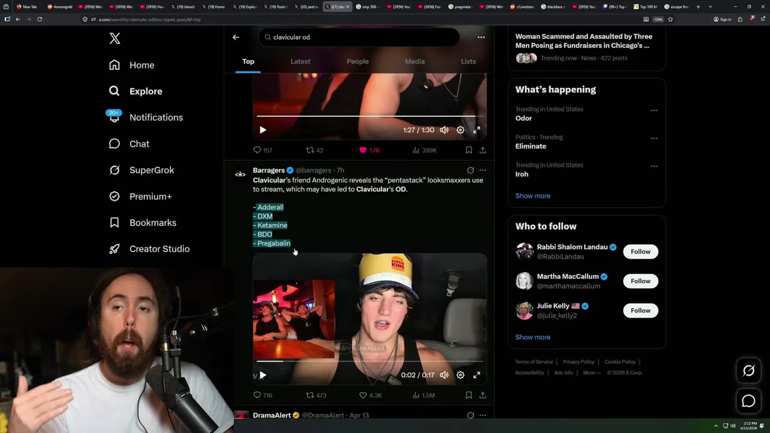Show more under What's happening
The image size is (770, 433).
pos(532,196)
